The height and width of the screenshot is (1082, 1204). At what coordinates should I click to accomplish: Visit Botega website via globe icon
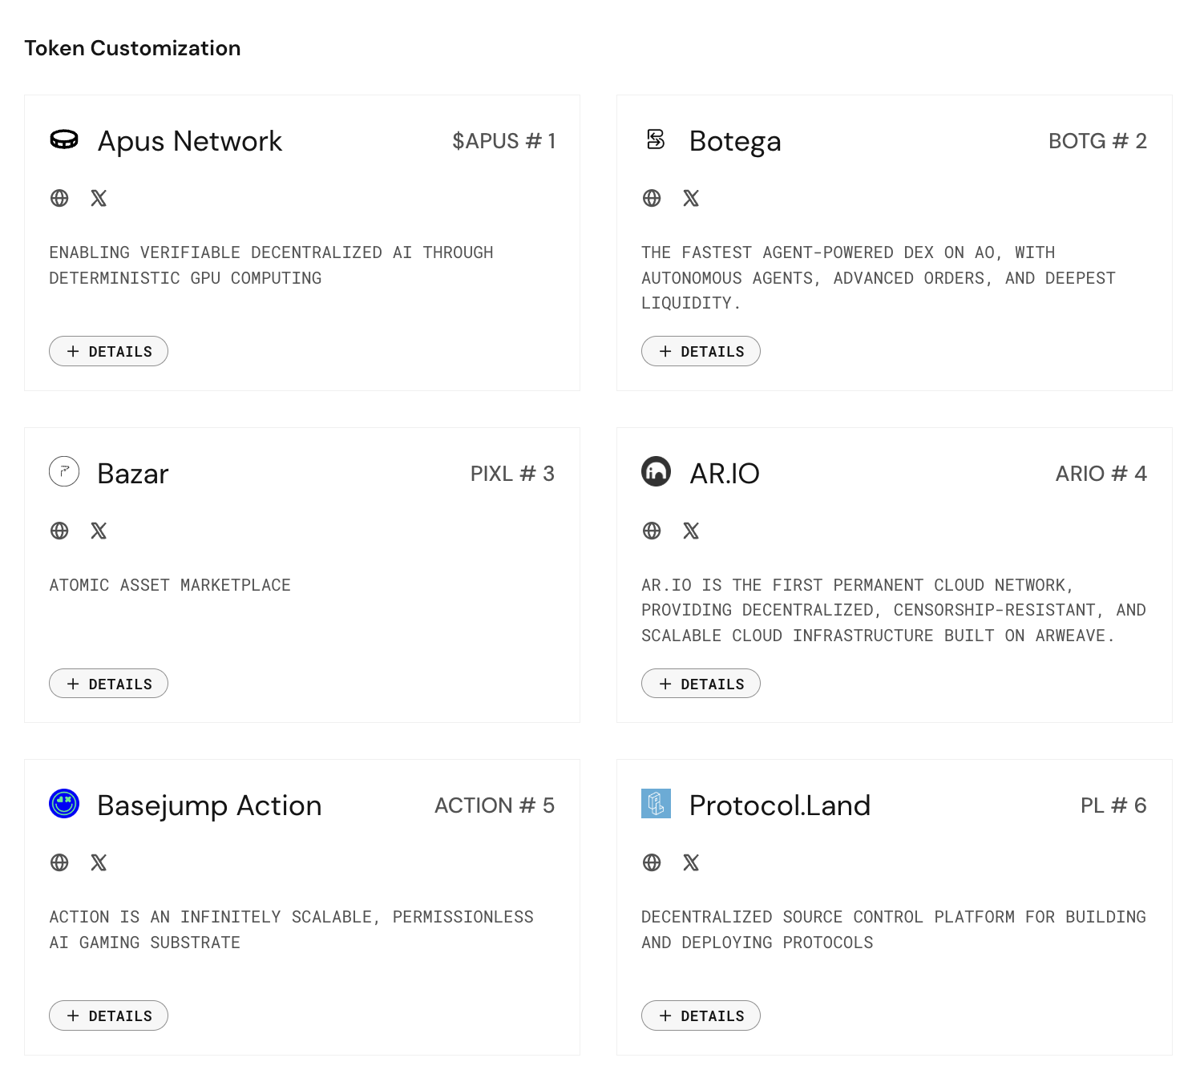click(x=652, y=198)
